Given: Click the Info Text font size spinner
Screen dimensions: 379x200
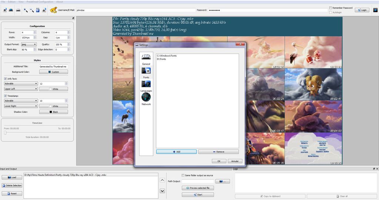Looking at the screenshot, I should [x=66, y=84].
